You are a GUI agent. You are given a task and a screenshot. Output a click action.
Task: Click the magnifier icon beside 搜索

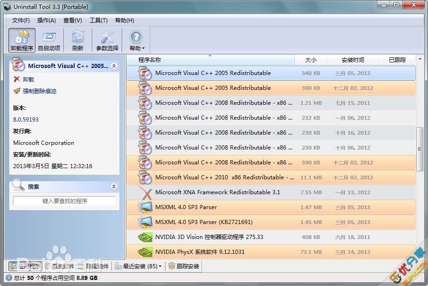pos(18,185)
